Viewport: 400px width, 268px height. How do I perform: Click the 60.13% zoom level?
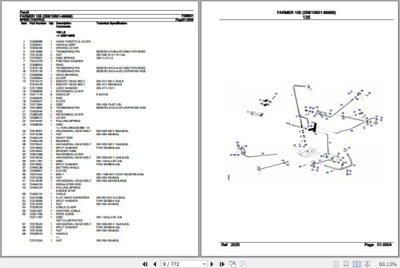click(x=387, y=264)
